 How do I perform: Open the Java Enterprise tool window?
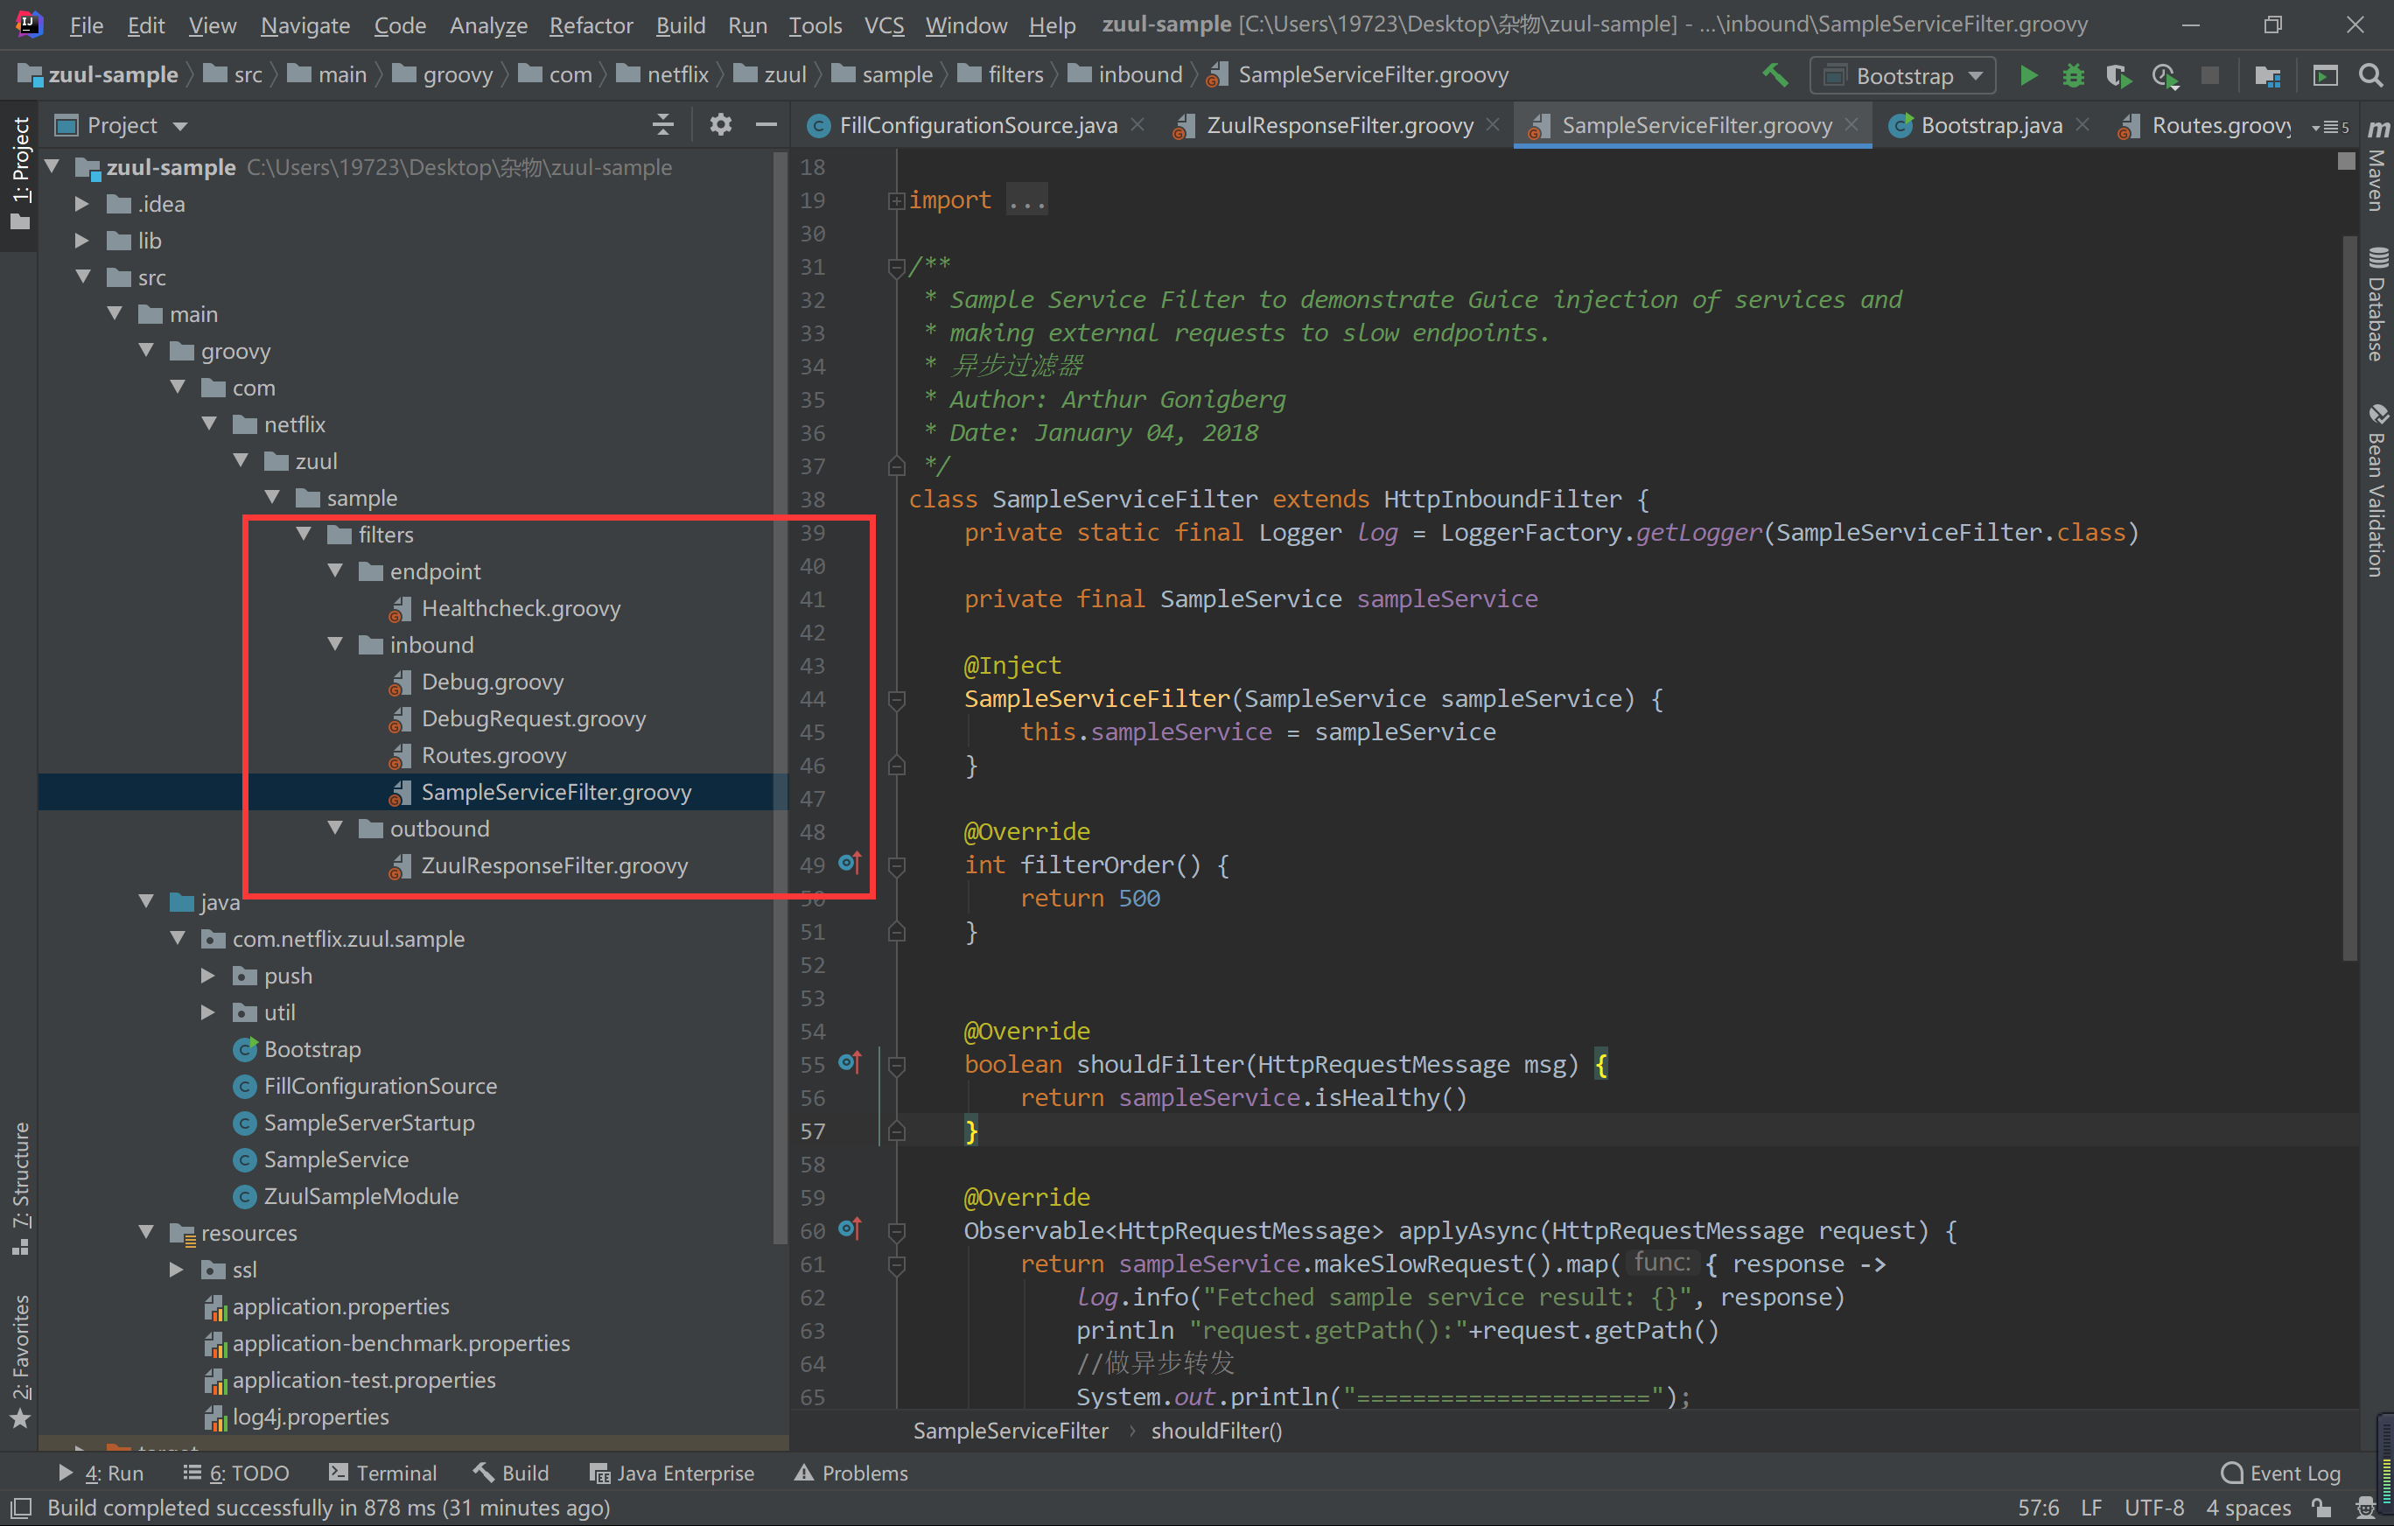(x=672, y=1473)
